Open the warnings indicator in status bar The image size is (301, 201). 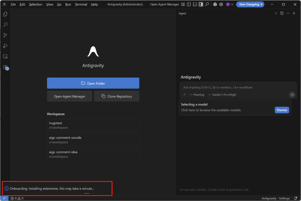click(20, 198)
